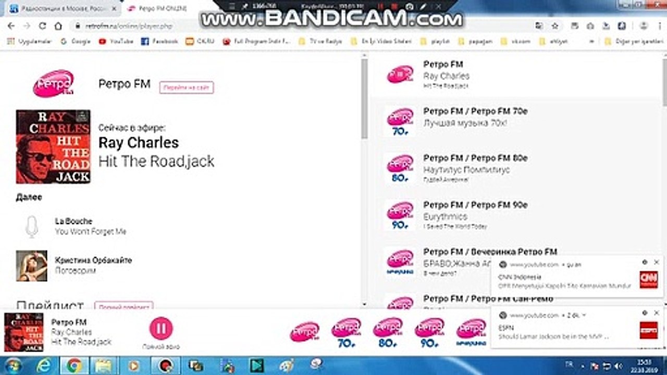This screenshot has height=375, width=667.
Task: Close the CNN Indonesia notification
Action: click(656, 262)
